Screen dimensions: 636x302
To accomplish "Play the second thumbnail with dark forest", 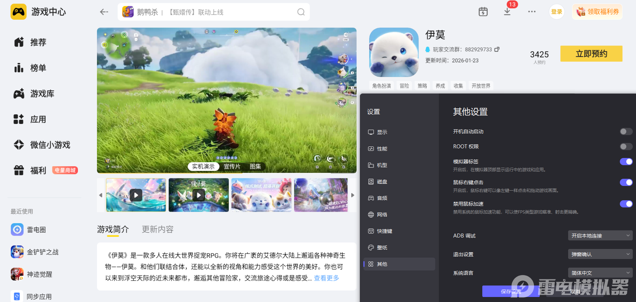I will 199,195.
